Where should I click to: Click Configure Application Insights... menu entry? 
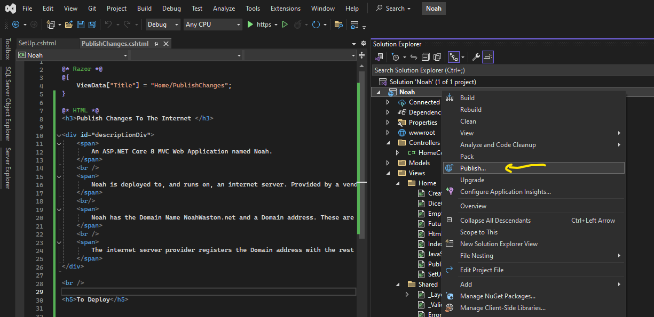(x=533, y=192)
